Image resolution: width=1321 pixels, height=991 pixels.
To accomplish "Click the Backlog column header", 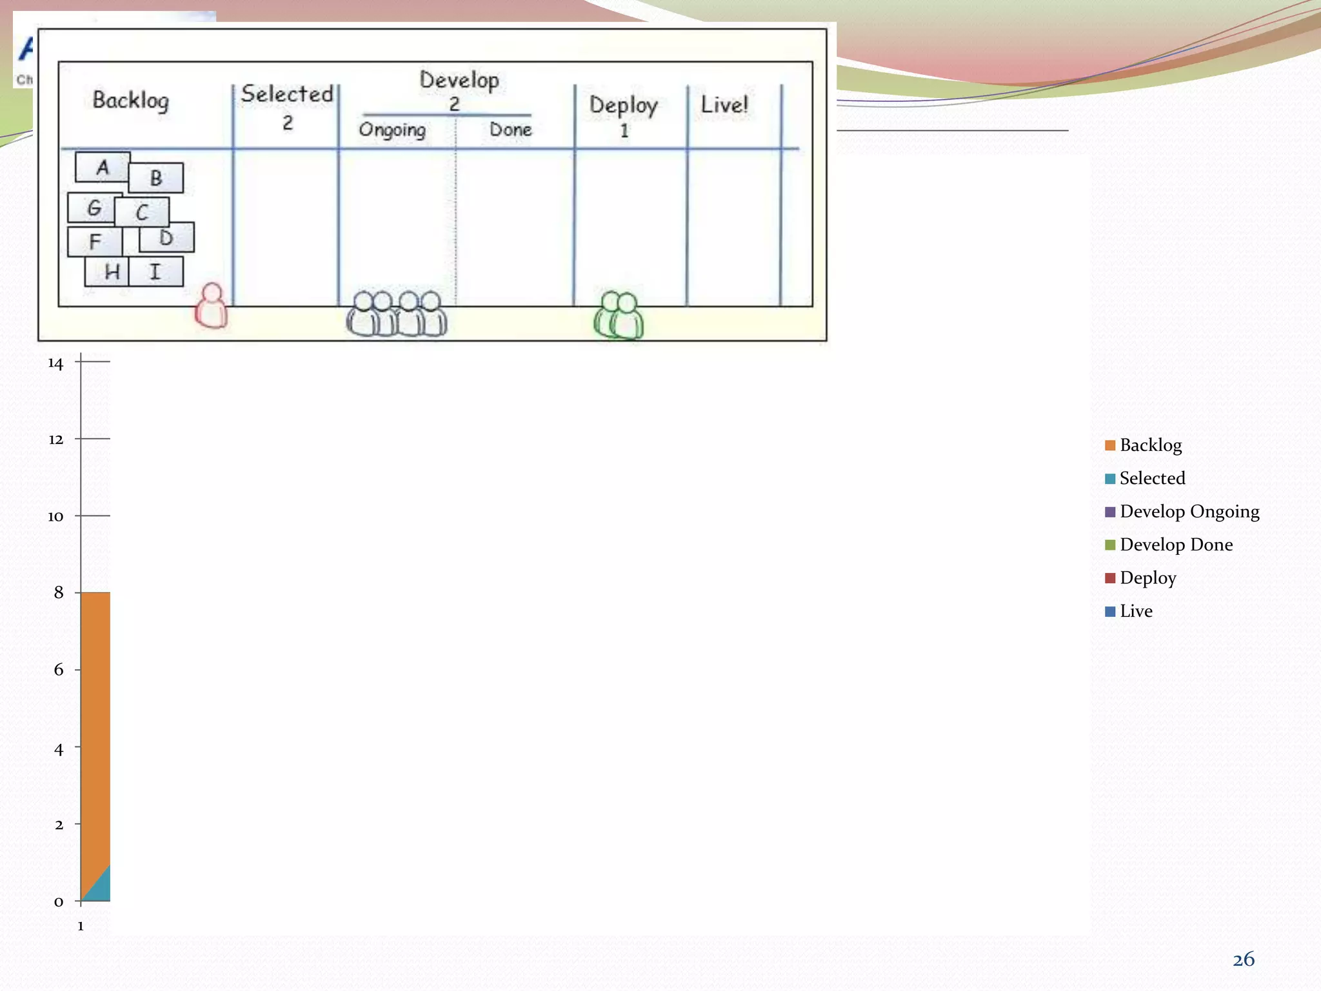I will click(x=131, y=101).
